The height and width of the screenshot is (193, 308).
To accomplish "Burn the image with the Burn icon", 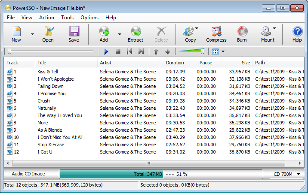I will [242, 31].
